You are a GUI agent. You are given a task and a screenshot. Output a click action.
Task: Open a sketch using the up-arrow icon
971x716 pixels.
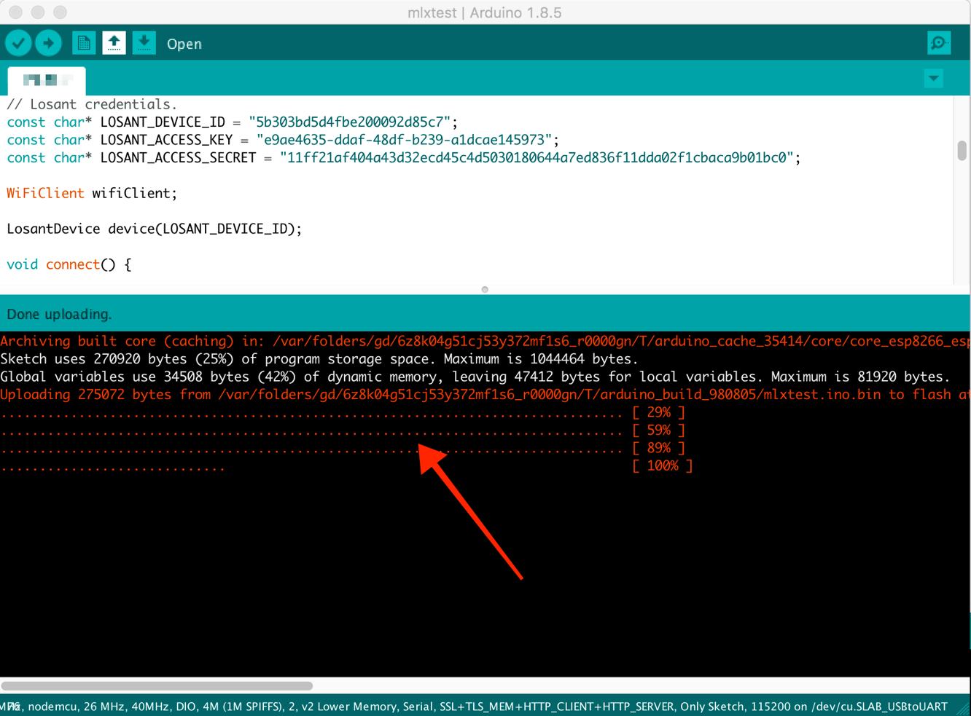114,42
